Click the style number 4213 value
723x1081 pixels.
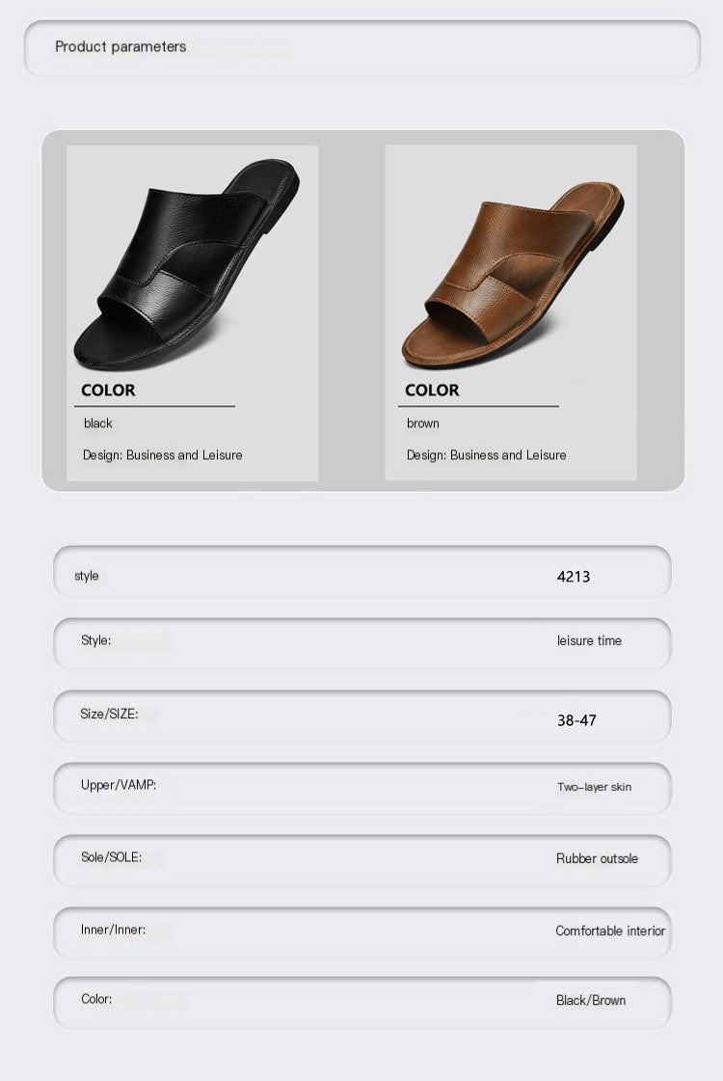574,577
